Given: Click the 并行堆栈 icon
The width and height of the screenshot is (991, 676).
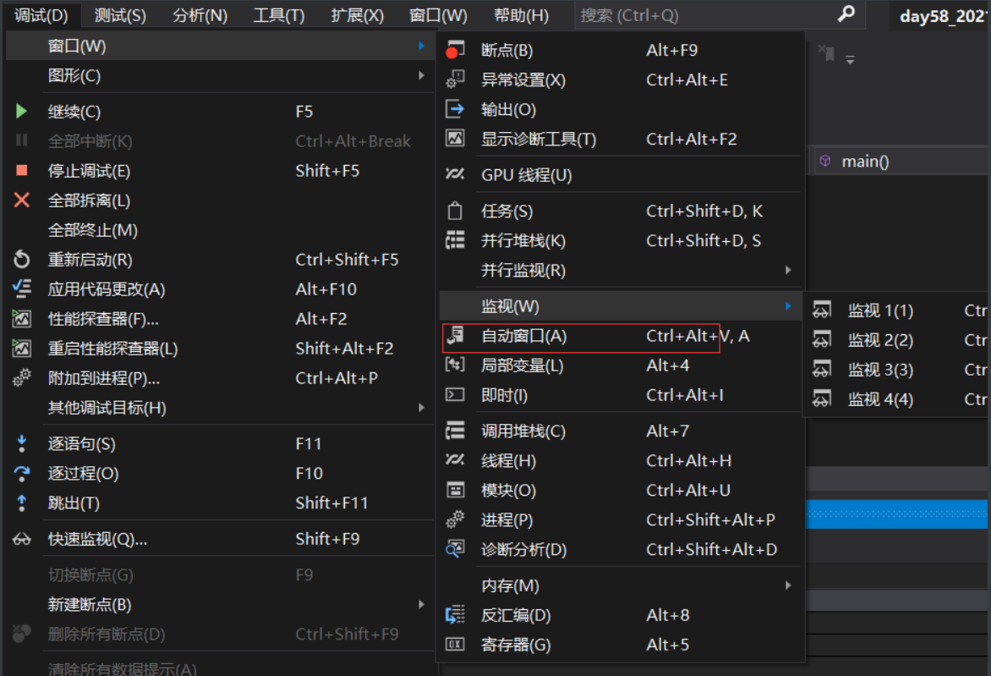Looking at the screenshot, I should tap(454, 240).
